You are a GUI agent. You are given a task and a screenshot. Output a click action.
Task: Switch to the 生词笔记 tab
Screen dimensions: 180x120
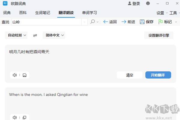[43, 13]
